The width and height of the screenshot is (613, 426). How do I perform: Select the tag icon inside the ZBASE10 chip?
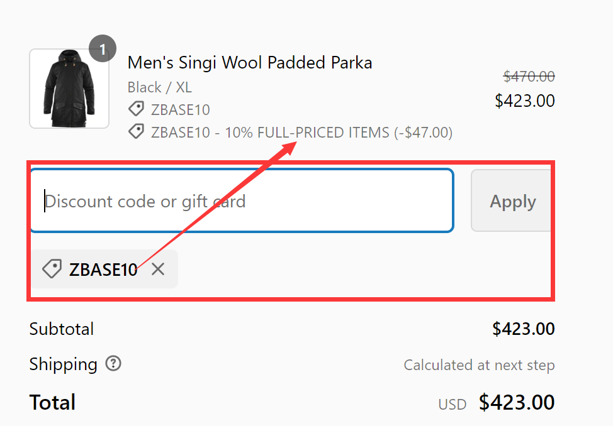tap(53, 269)
